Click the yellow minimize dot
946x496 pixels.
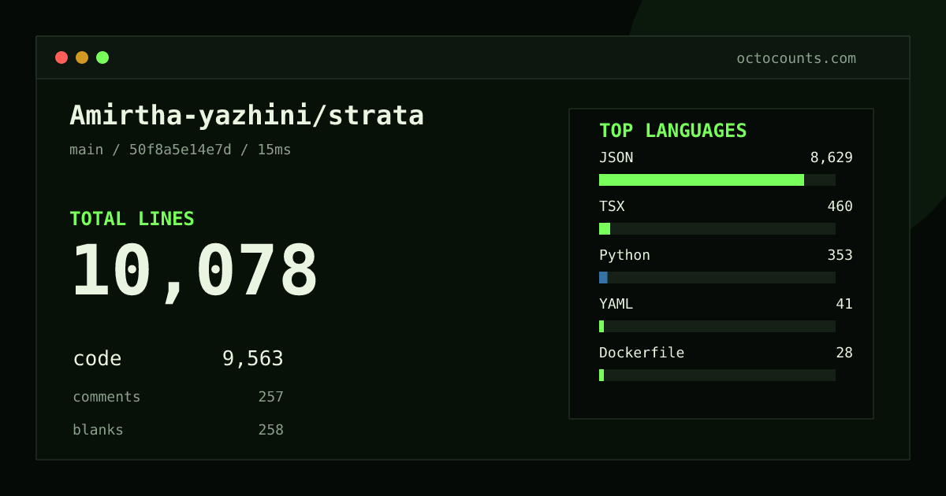click(x=82, y=57)
